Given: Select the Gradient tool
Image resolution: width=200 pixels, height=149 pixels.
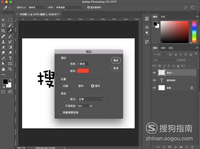Looking at the screenshot, I should [10, 47].
